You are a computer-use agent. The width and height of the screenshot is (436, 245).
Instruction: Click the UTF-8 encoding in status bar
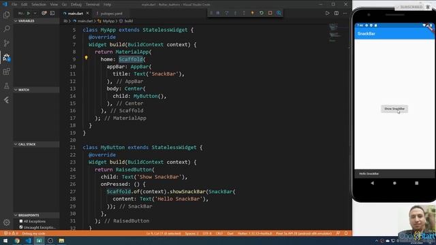pyautogui.click(x=207, y=233)
